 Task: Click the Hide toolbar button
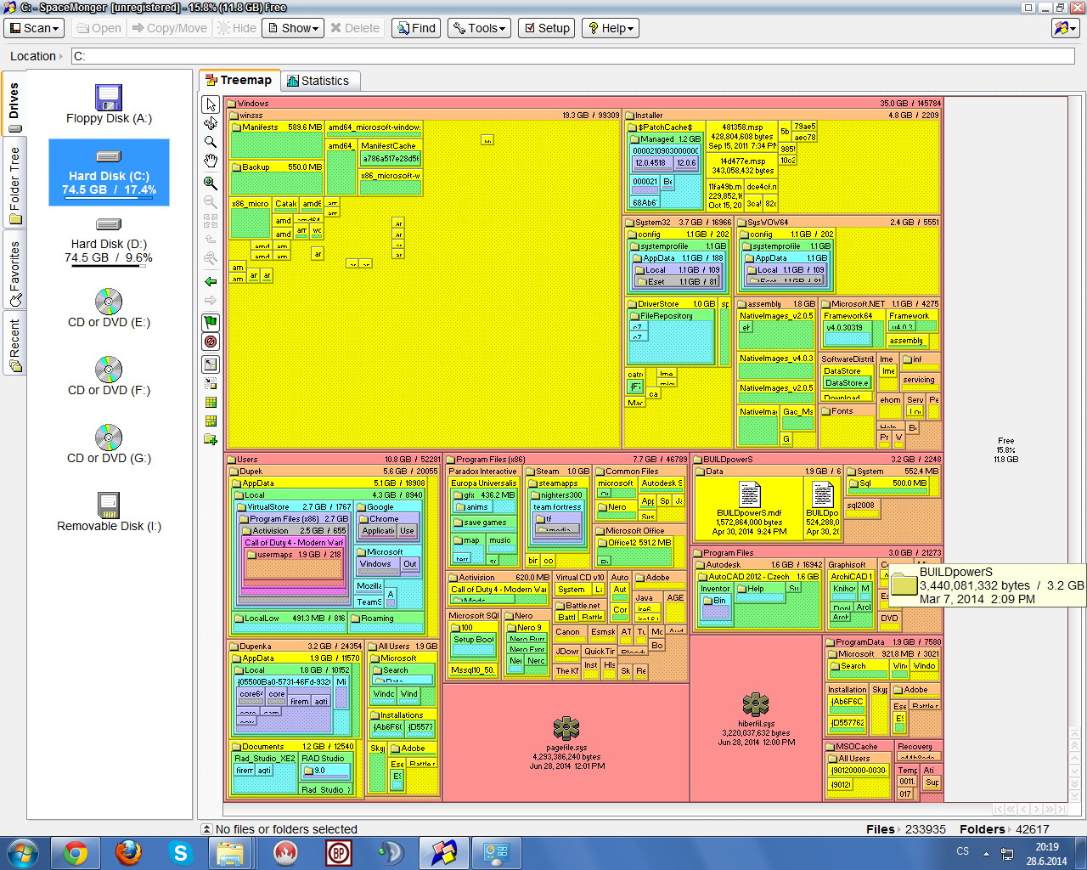point(237,28)
